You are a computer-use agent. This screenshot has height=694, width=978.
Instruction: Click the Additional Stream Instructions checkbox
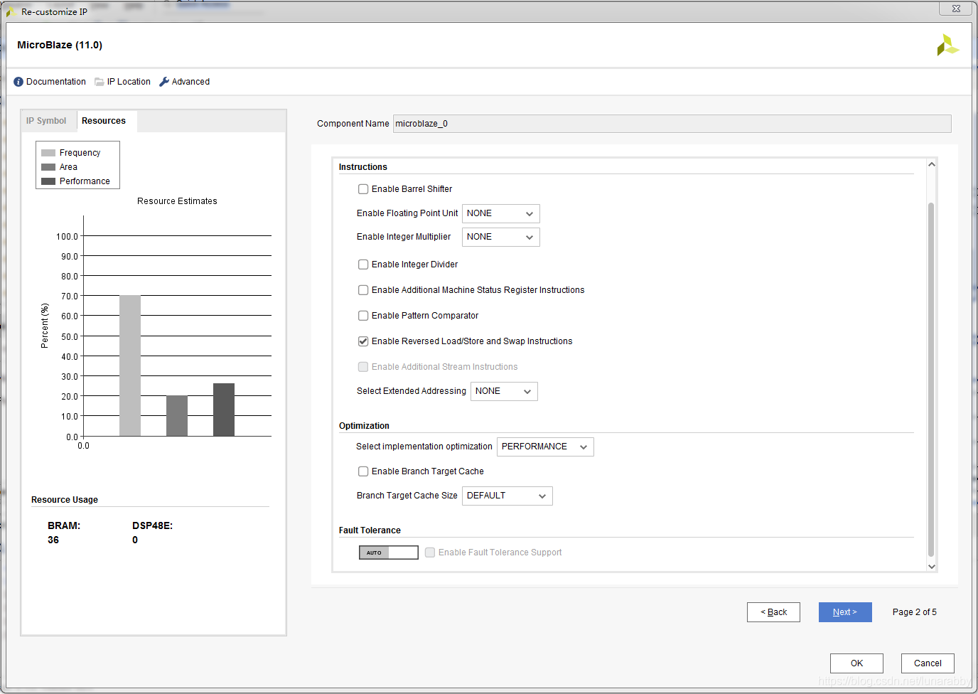[363, 367]
